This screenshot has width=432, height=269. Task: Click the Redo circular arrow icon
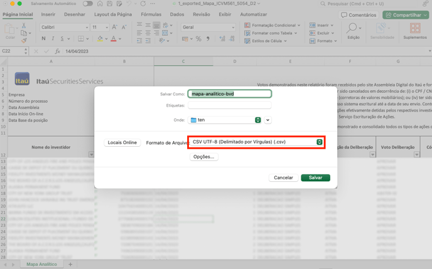[x=143, y=4]
